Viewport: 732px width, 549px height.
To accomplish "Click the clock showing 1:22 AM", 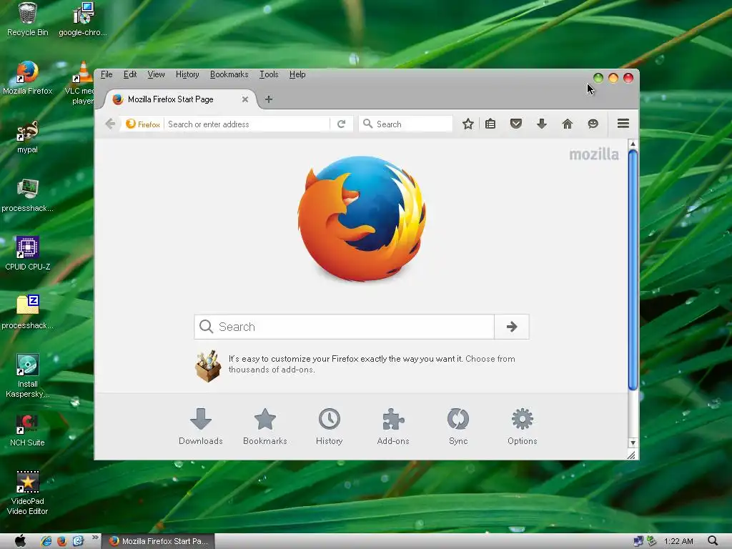I will pyautogui.click(x=678, y=541).
